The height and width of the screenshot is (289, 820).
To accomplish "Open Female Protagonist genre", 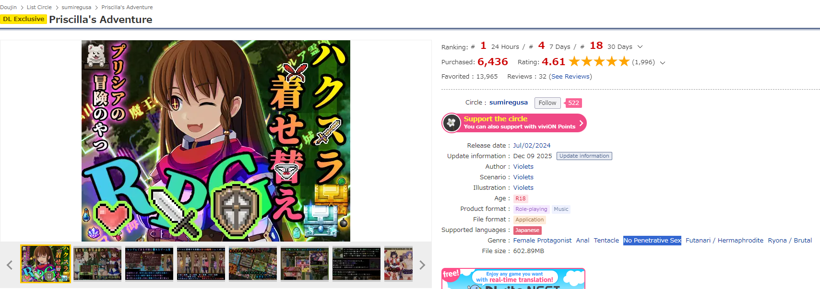I will click(x=543, y=241).
